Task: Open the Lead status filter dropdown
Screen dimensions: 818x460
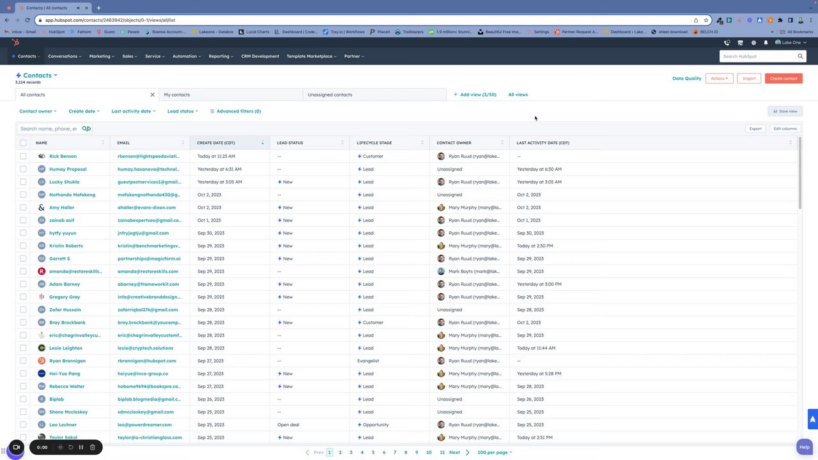Action: point(183,111)
